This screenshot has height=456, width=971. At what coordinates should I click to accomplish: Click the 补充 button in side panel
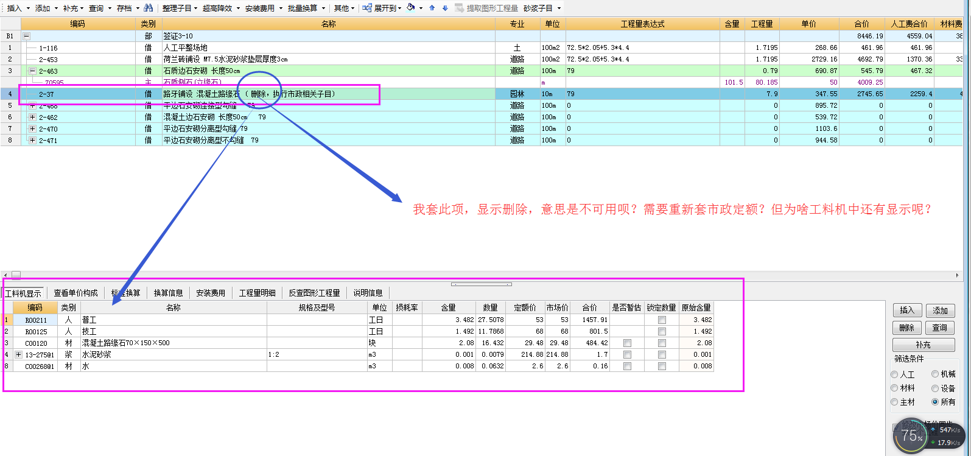924,345
